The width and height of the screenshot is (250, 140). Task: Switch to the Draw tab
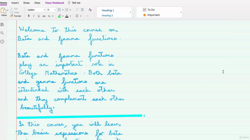(27, 3)
